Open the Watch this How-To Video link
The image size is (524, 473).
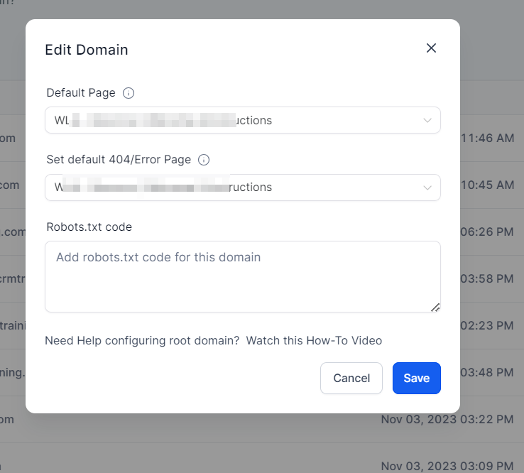314,340
